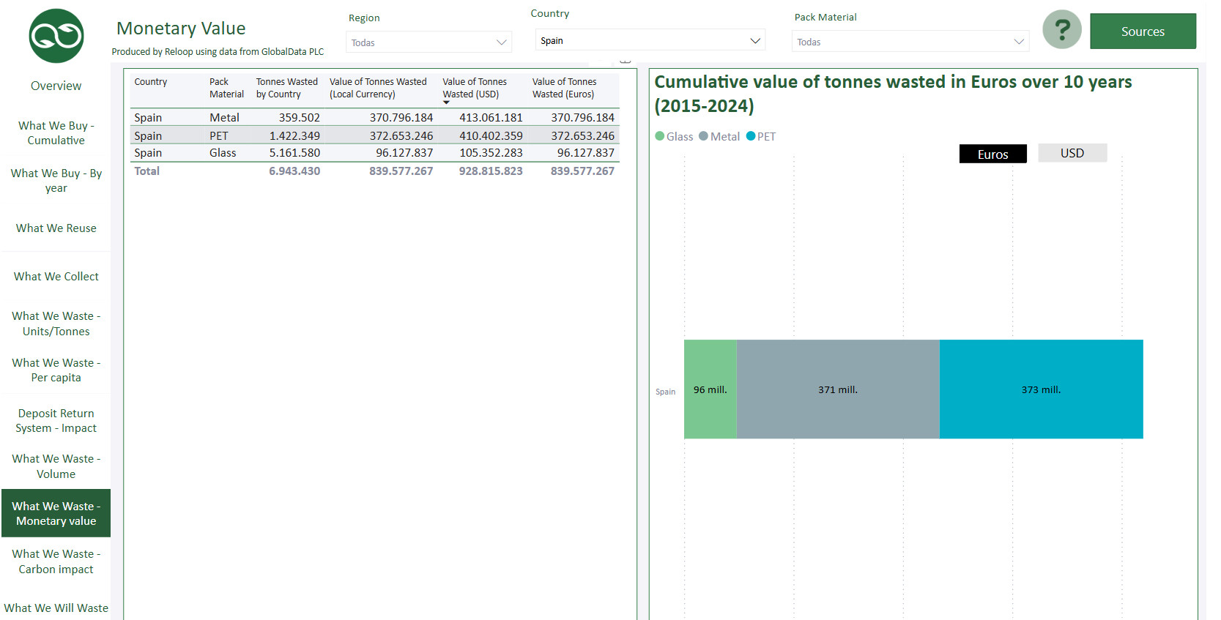
Task: Click the Spain axis label in chart
Action: tap(665, 392)
